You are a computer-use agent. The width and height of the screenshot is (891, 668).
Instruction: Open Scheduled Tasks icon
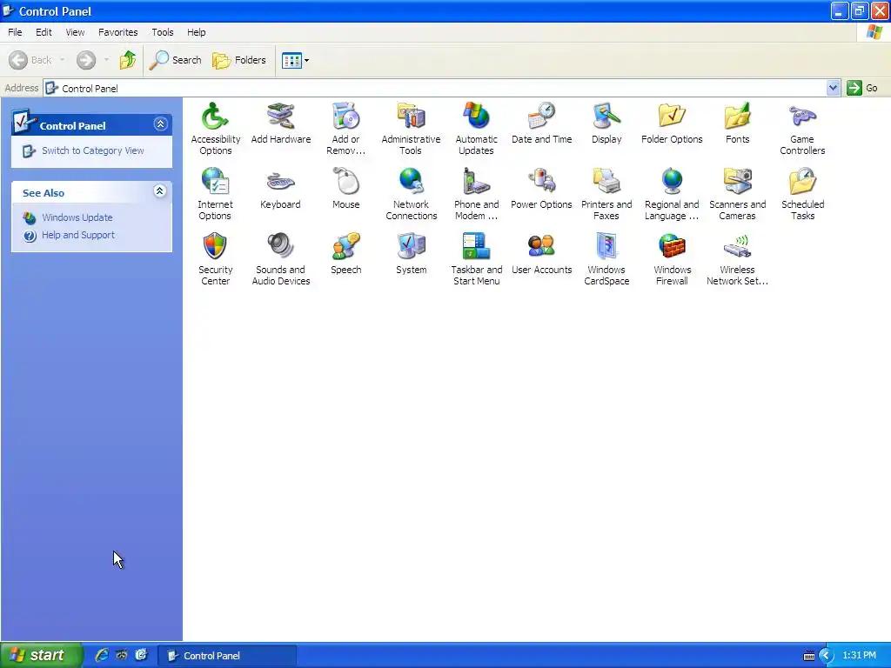802,183
